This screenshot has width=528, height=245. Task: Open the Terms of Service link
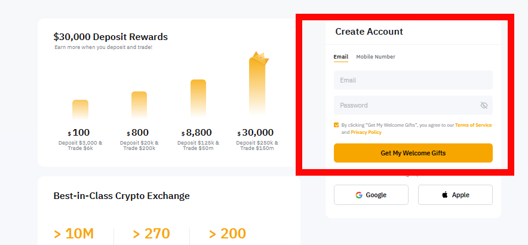click(474, 125)
